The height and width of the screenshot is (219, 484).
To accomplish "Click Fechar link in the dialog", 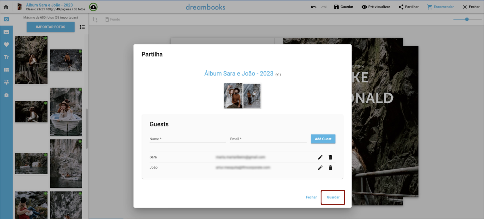I will click(311, 197).
